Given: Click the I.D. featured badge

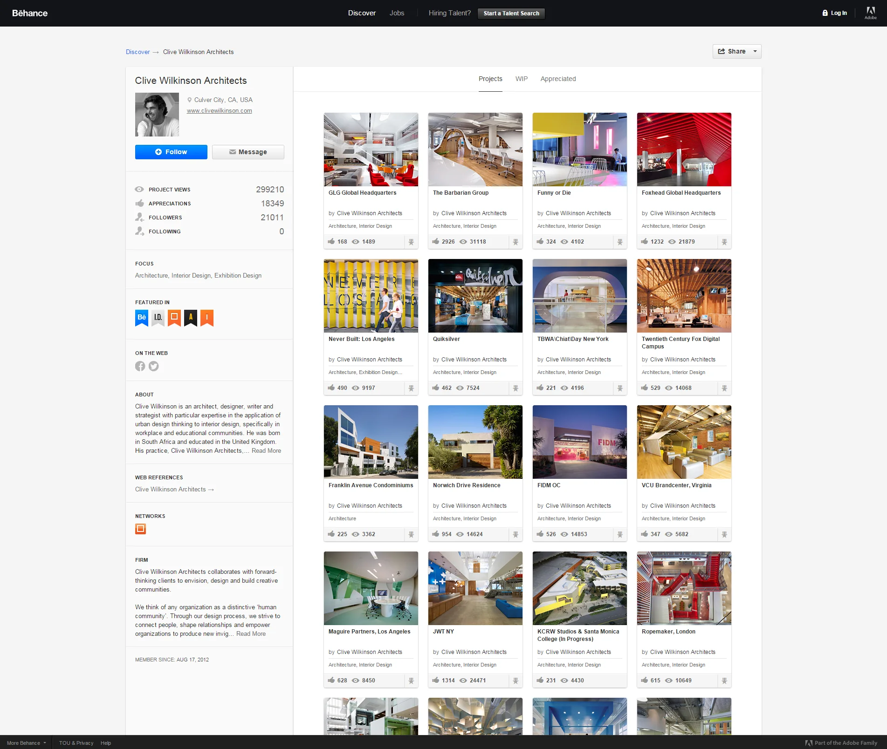Looking at the screenshot, I should [158, 318].
